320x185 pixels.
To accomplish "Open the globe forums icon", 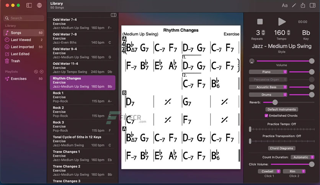I will click(39, 5).
